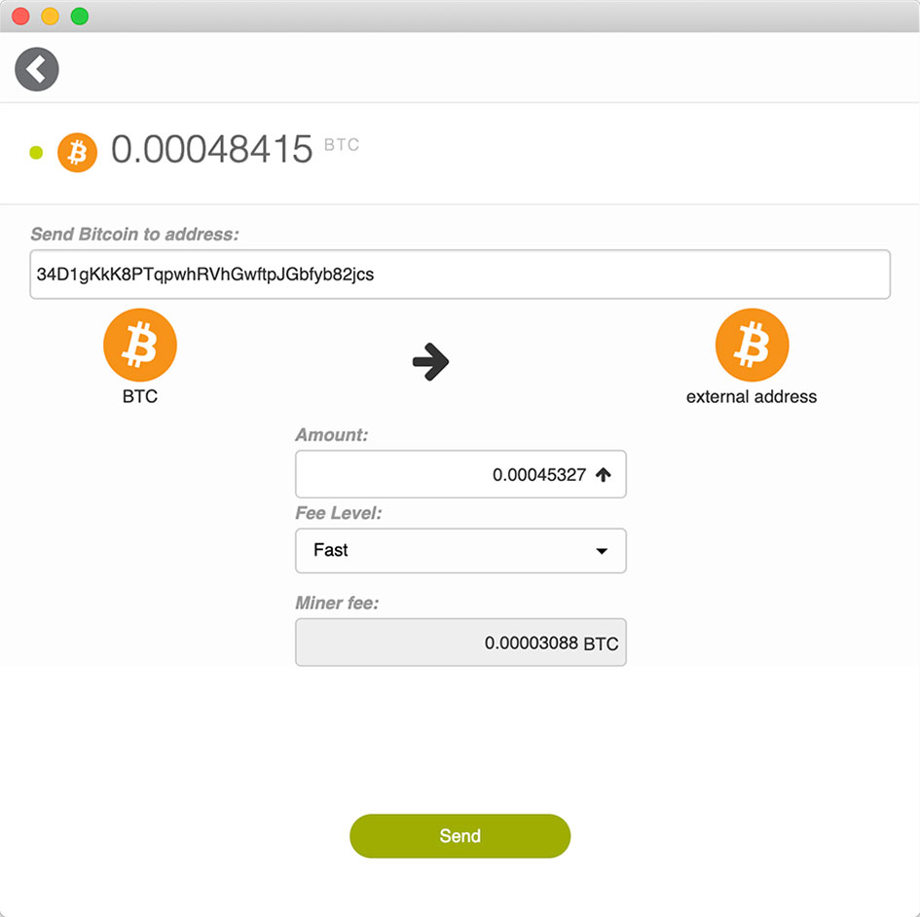Minimize the window with yellow button
The height and width of the screenshot is (917, 920).
(51, 17)
